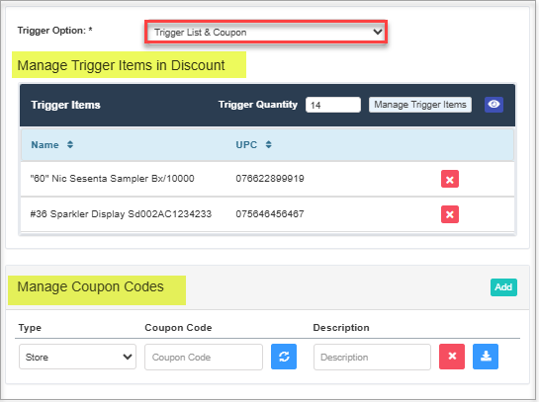Delete the coupon code row
The image size is (539, 402).
pyautogui.click(x=452, y=357)
